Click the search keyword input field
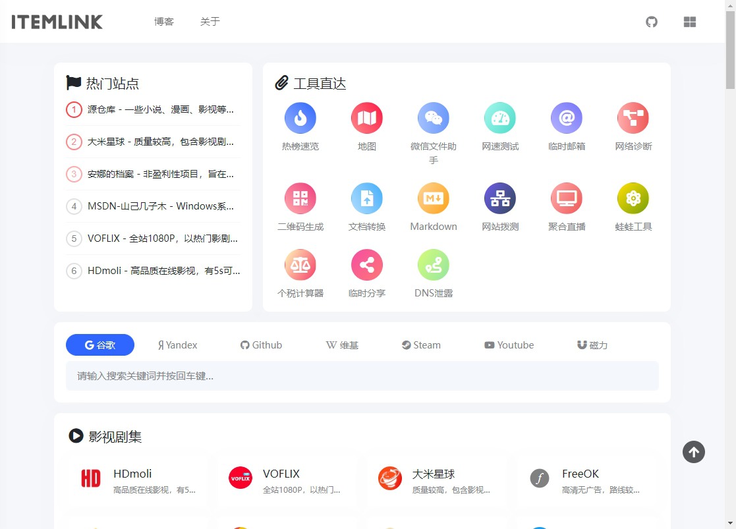This screenshot has width=736, height=529. [x=362, y=376]
